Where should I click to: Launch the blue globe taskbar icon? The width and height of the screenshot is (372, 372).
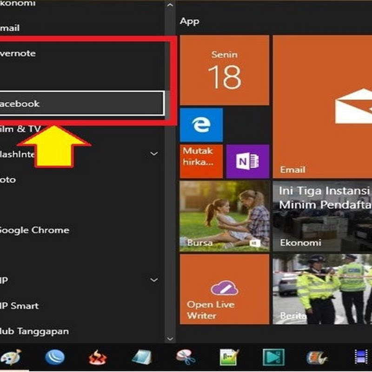(x=55, y=357)
